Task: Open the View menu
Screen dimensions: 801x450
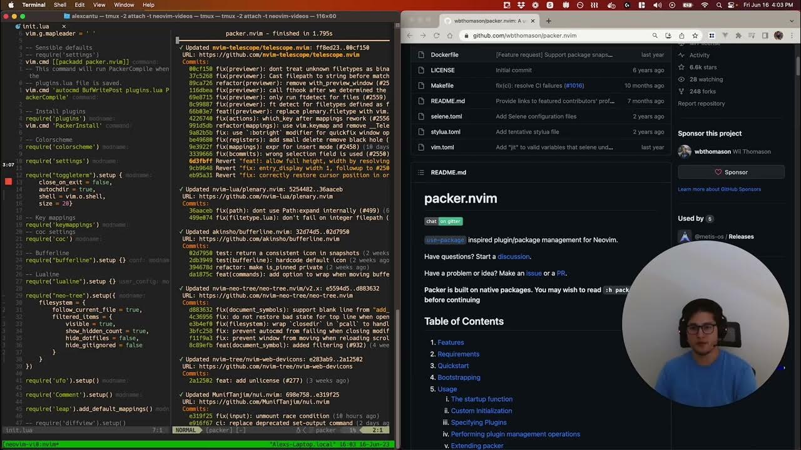Action: tap(101, 5)
